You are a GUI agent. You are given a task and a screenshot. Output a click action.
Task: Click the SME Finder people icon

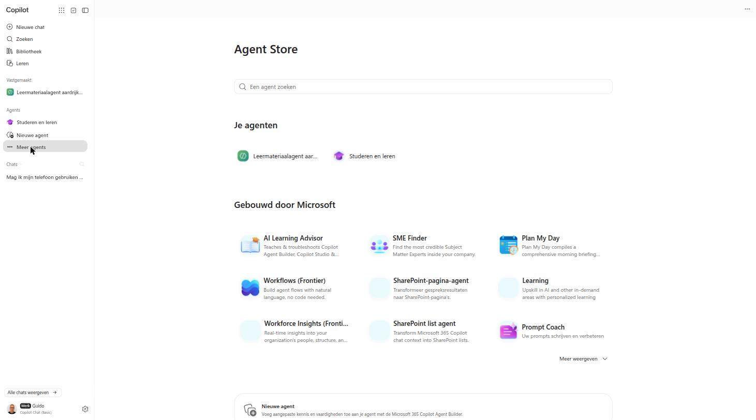[379, 245]
